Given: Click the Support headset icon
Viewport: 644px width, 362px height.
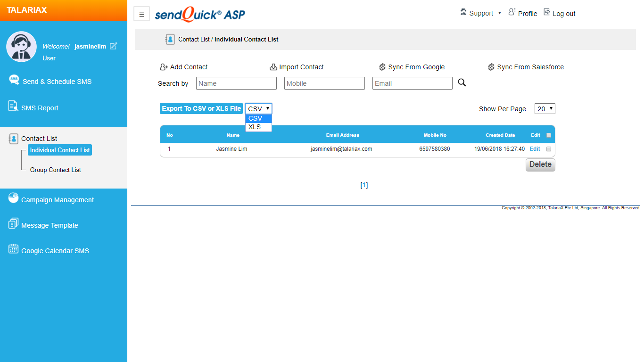Looking at the screenshot, I should pyautogui.click(x=463, y=12).
